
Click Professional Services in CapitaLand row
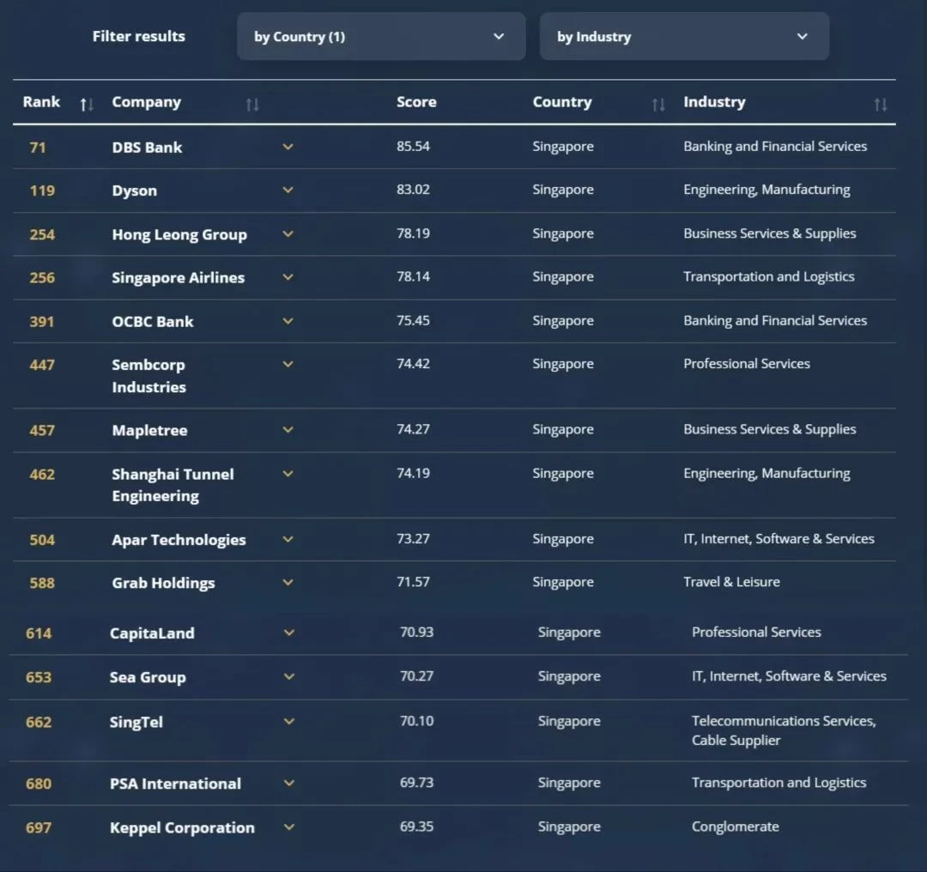click(756, 632)
